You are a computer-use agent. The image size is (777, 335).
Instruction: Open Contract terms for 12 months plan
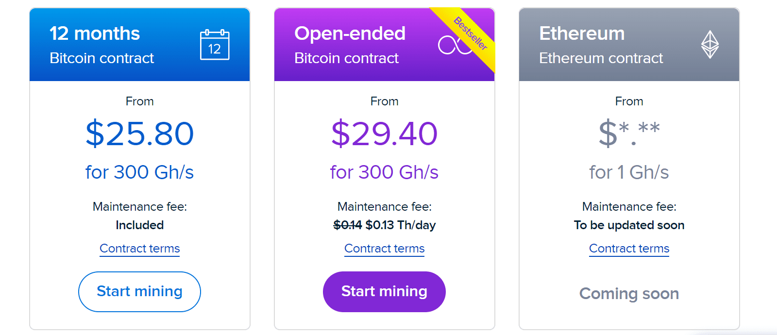[x=140, y=249]
